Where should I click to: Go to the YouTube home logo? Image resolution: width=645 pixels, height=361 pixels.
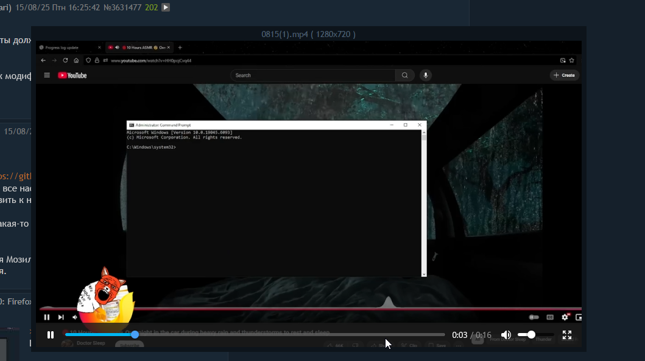click(x=72, y=75)
